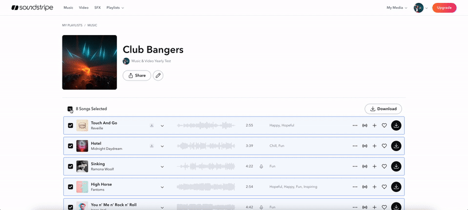Click the Upgrade button
This screenshot has width=468, height=210.
(444, 8)
